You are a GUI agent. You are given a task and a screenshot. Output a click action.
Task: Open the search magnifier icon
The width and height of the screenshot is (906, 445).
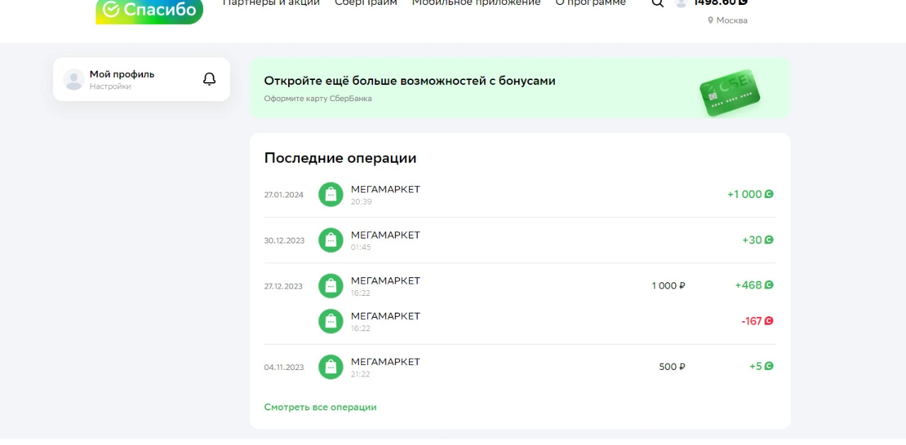pyautogui.click(x=658, y=3)
